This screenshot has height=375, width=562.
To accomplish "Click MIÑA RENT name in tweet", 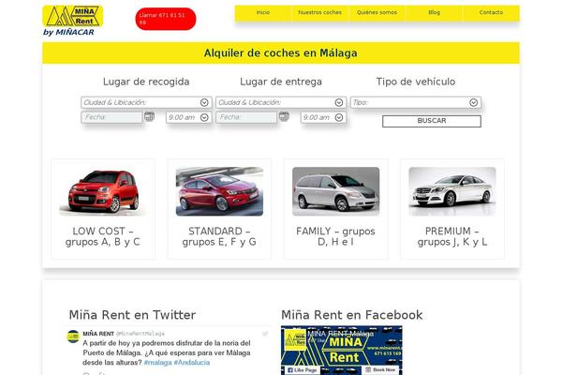I will coord(98,334).
